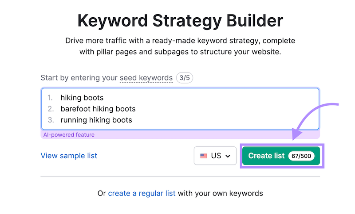Open the View sample list link

[x=69, y=156]
